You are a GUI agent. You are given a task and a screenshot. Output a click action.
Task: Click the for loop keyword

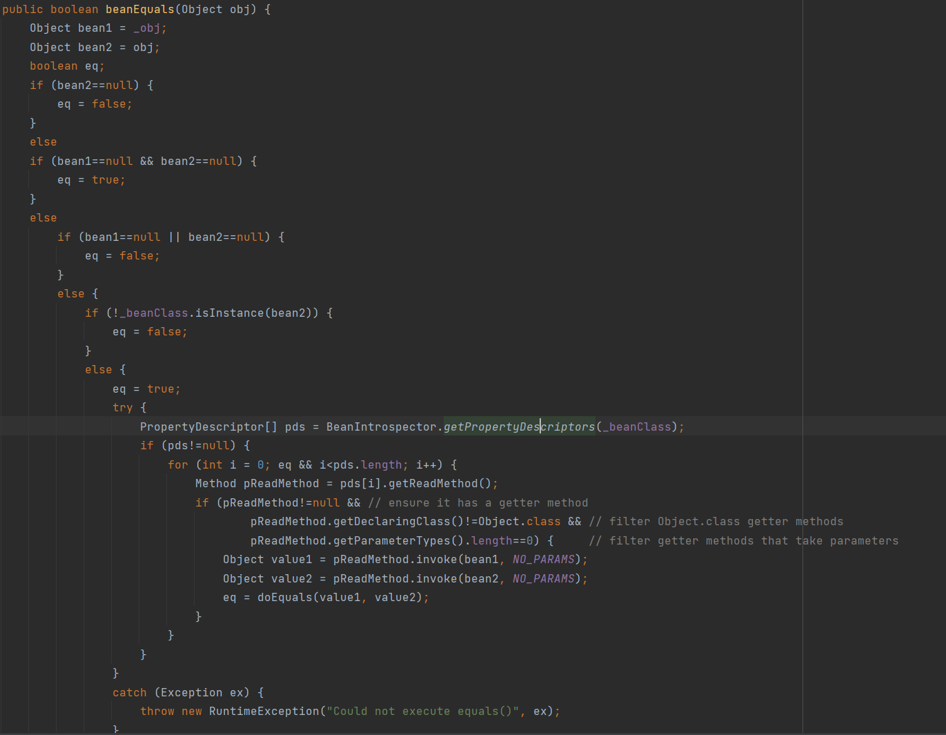[177, 465]
